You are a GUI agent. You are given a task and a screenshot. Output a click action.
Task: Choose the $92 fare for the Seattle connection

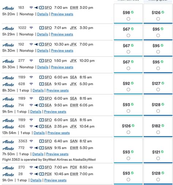pyautogui.click(x=128, y=90)
